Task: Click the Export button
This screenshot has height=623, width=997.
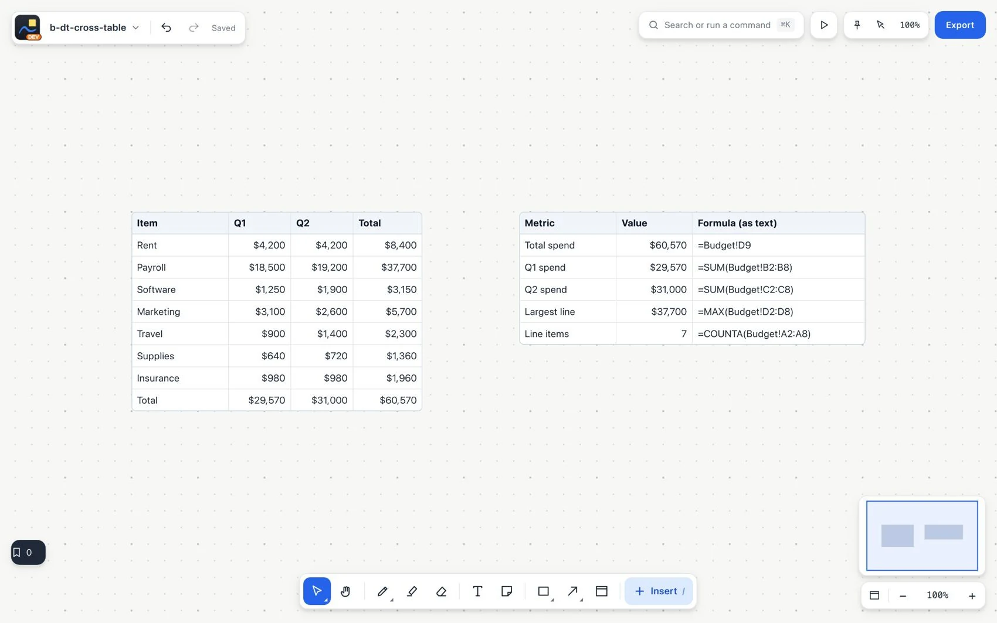Action: (x=960, y=25)
